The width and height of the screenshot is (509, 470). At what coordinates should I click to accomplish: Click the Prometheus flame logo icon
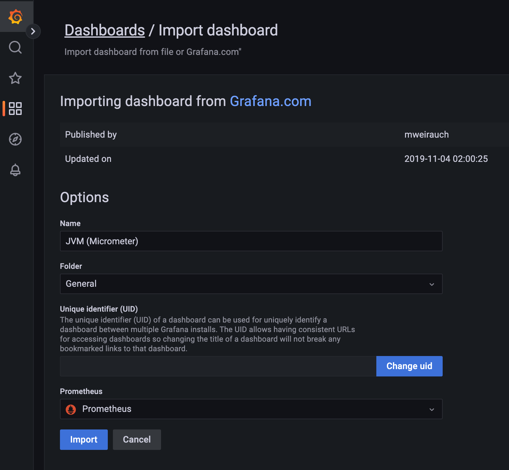click(71, 409)
